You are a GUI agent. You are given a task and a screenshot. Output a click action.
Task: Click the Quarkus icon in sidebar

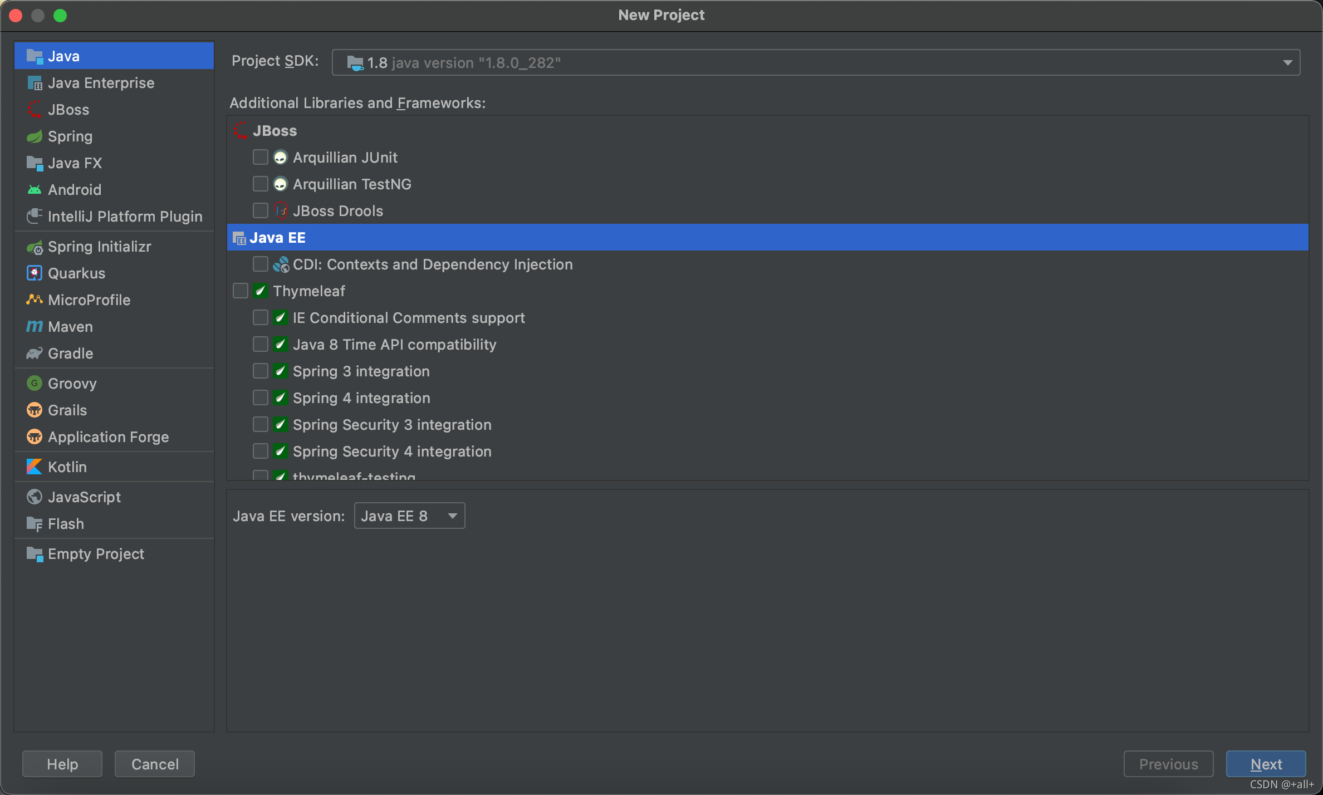(x=35, y=273)
